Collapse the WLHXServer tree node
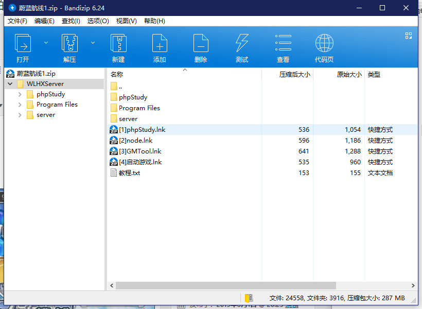The height and width of the screenshot is (309, 422). pos(10,84)
